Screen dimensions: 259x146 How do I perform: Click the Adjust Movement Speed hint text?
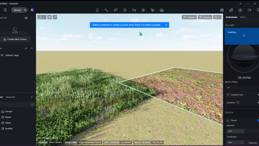click(90, 142)
